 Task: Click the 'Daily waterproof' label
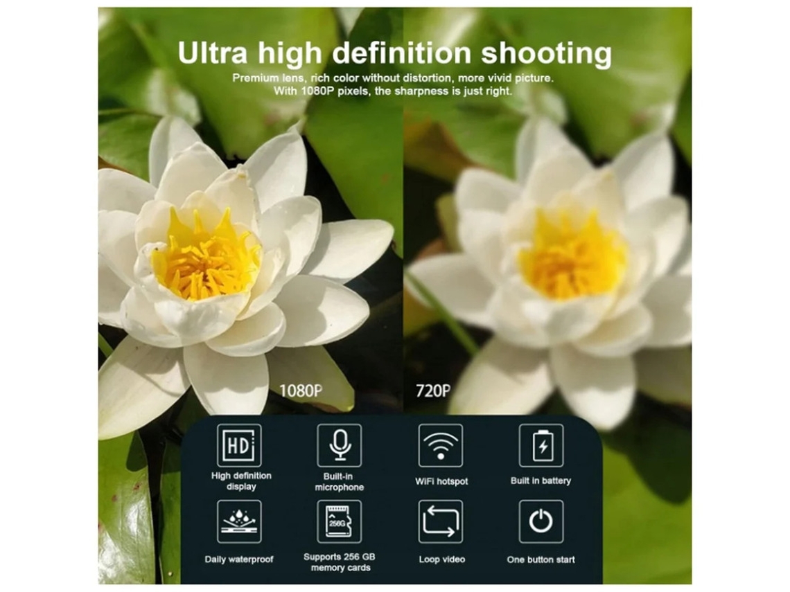tap(239, 559)
